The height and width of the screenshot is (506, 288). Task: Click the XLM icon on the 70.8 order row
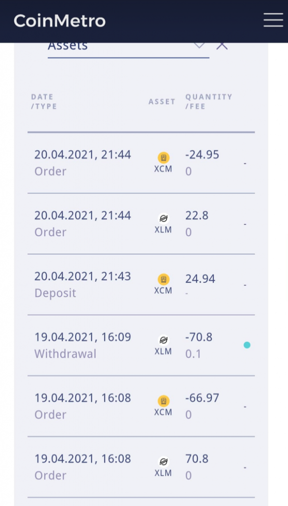tap(163, 461)
